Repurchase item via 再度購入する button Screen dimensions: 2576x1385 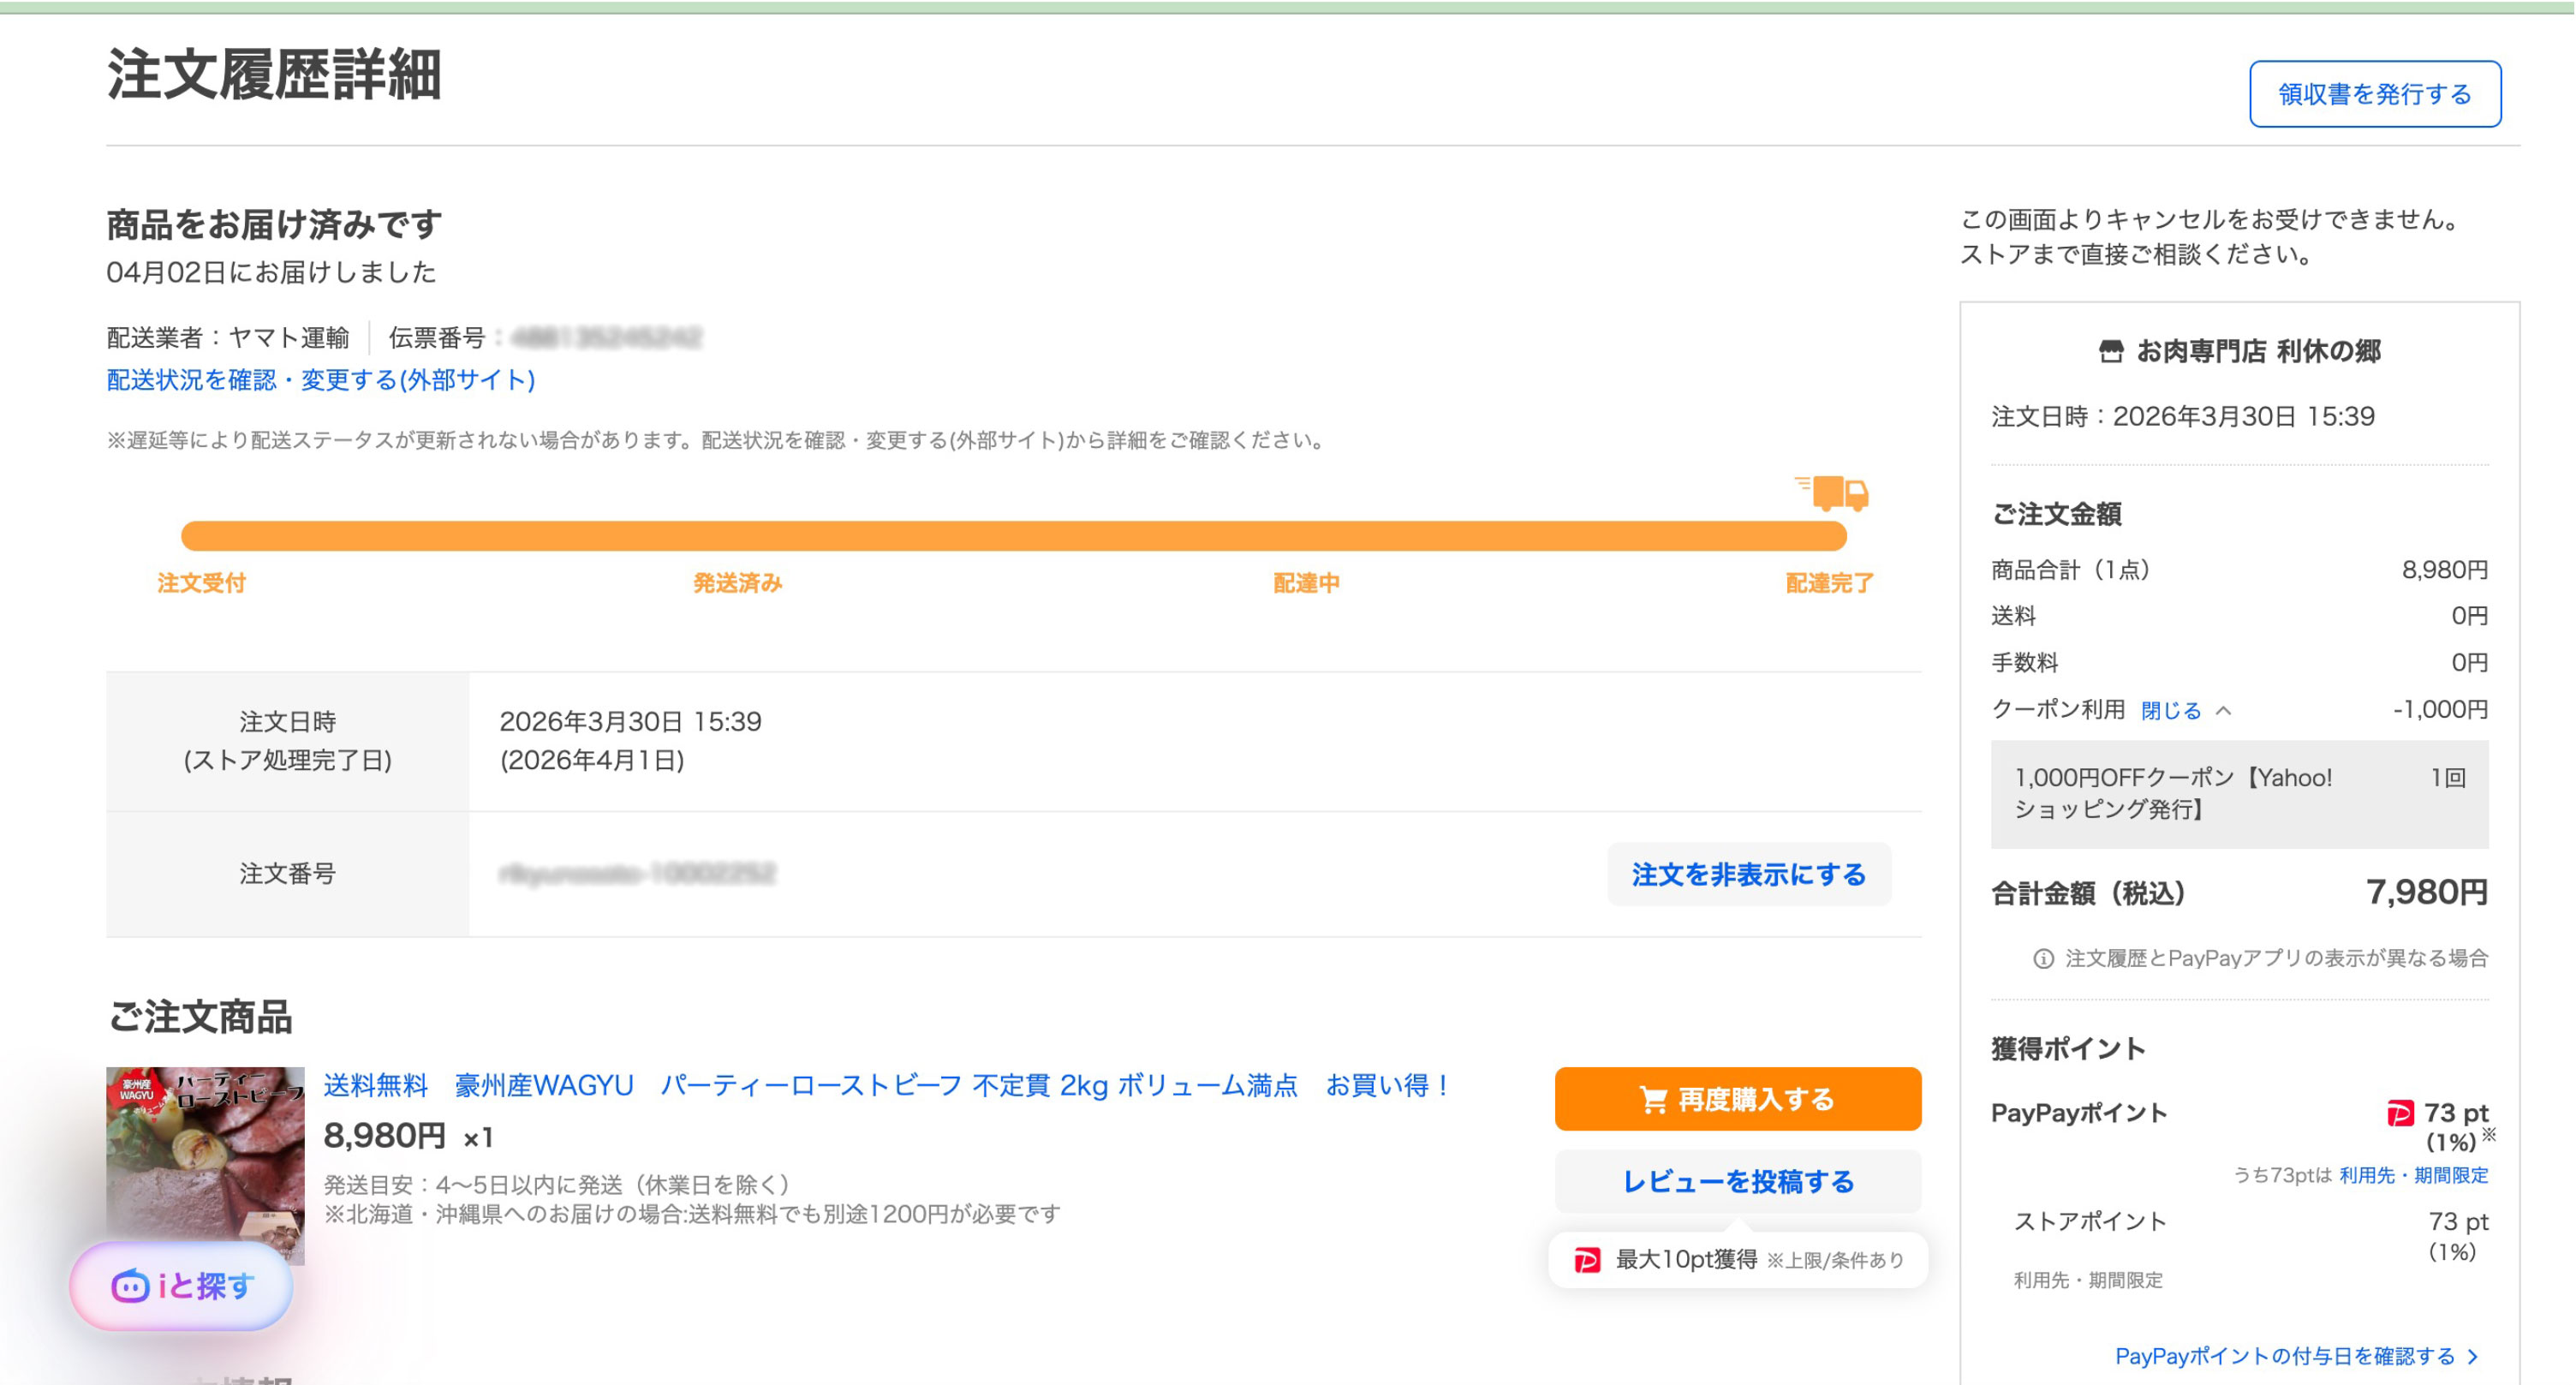pos(1738,1099)
